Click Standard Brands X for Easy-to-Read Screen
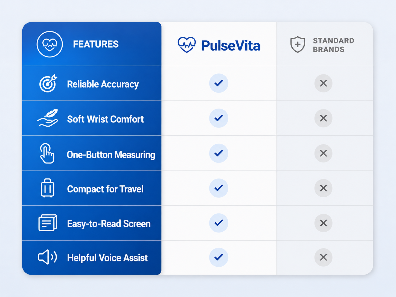This screenshot has height=297, width=396. (324, 223)
